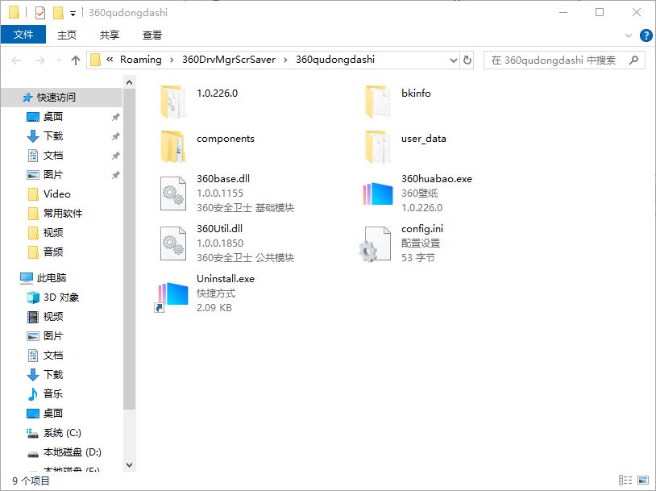Viewport: 656px width, 491px height.
Task: Open the 1.0.226.0 folder icon
Action: click(172, 102)
